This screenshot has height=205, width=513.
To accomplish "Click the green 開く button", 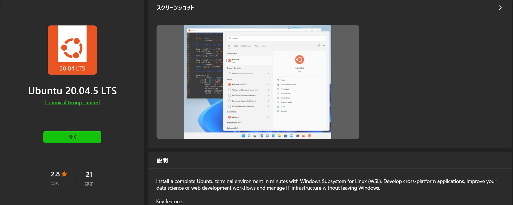I will (72, 137).
